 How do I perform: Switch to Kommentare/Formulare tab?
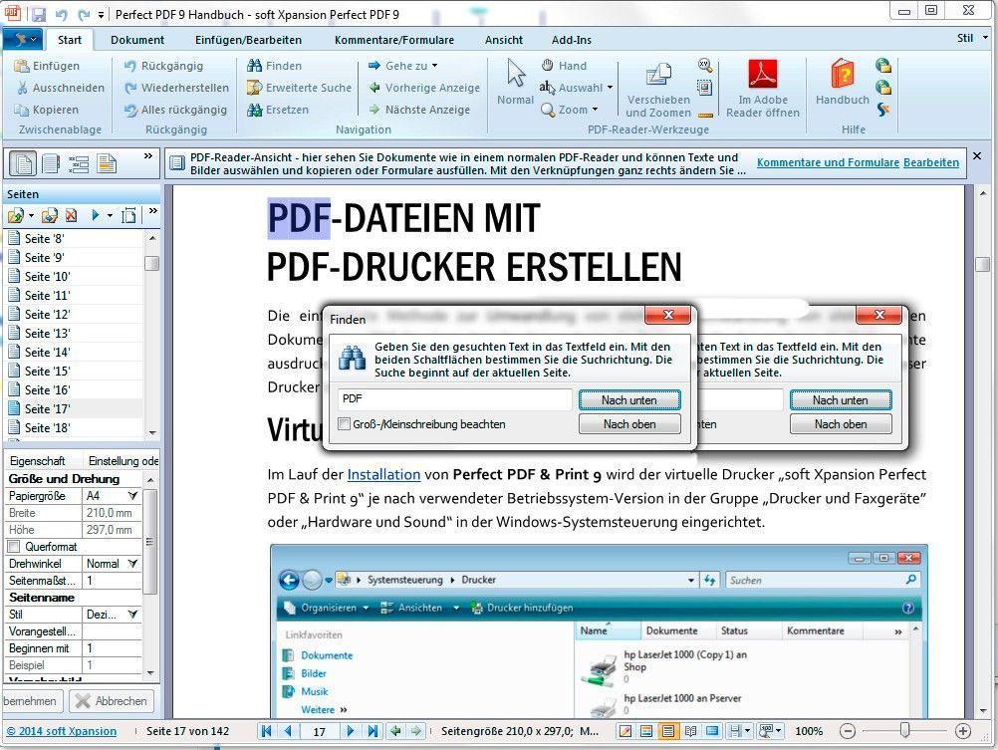(394, 40)
